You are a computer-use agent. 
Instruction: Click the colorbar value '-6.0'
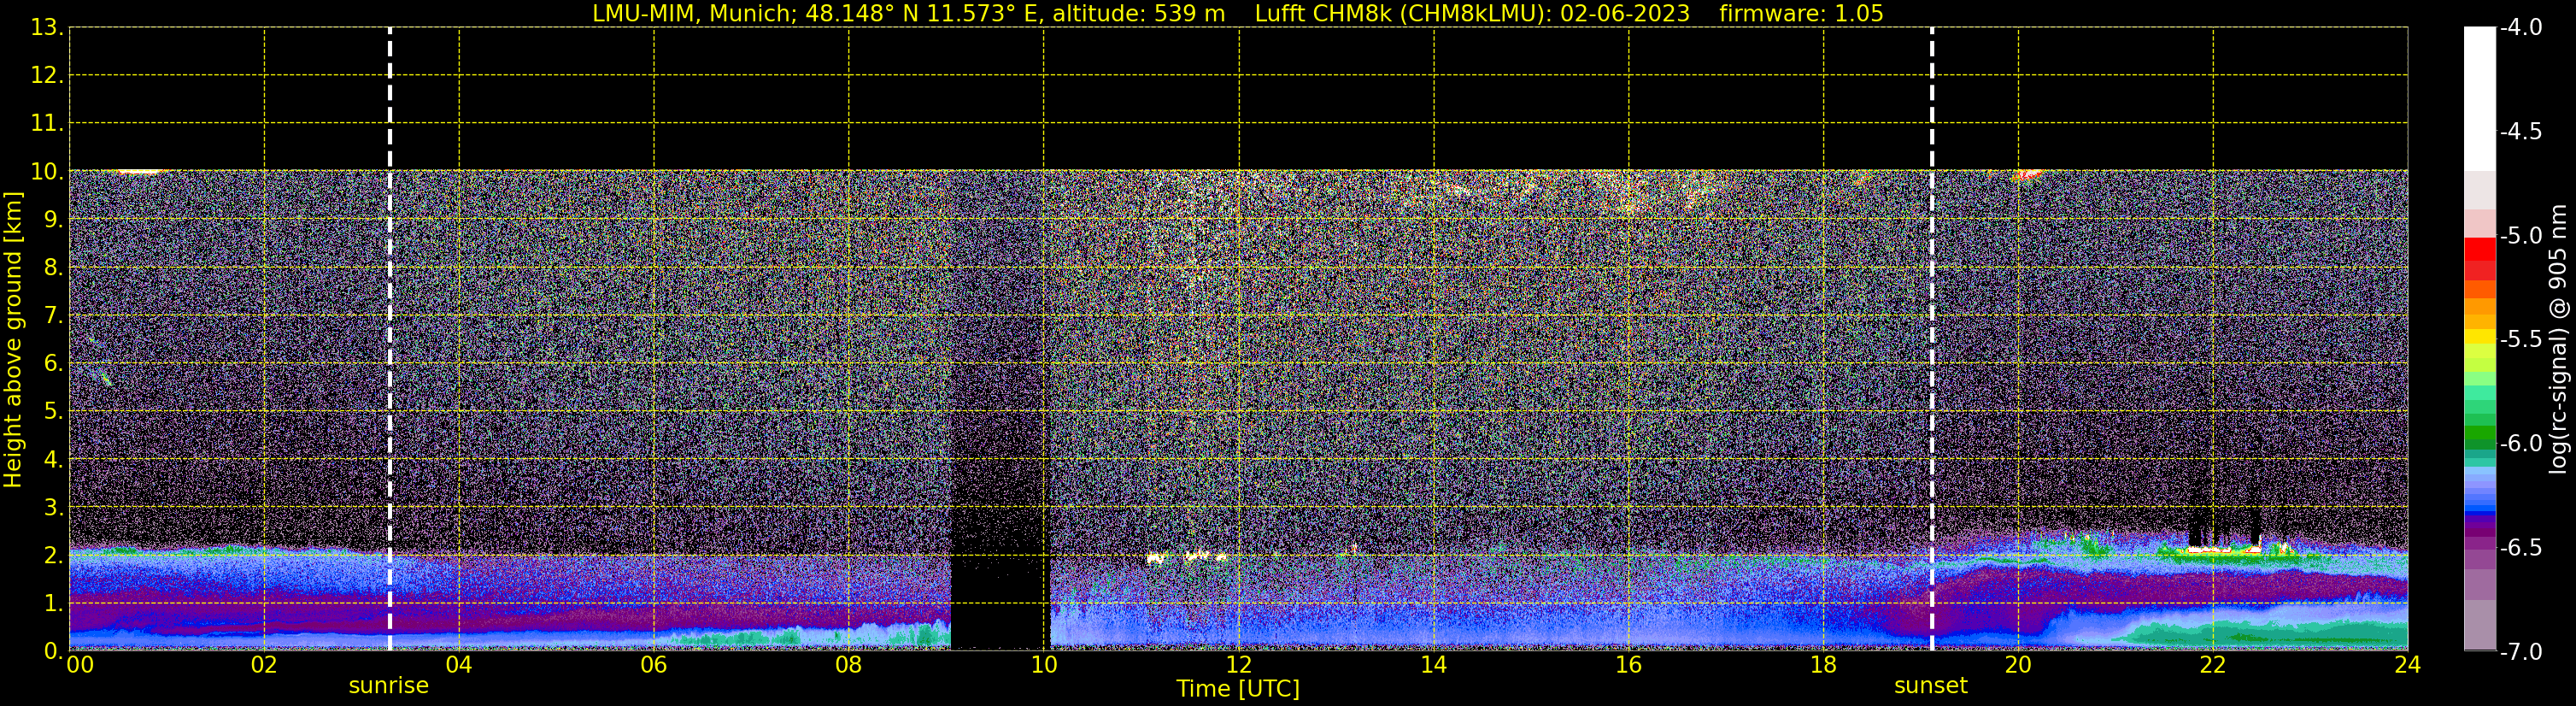2521,444
